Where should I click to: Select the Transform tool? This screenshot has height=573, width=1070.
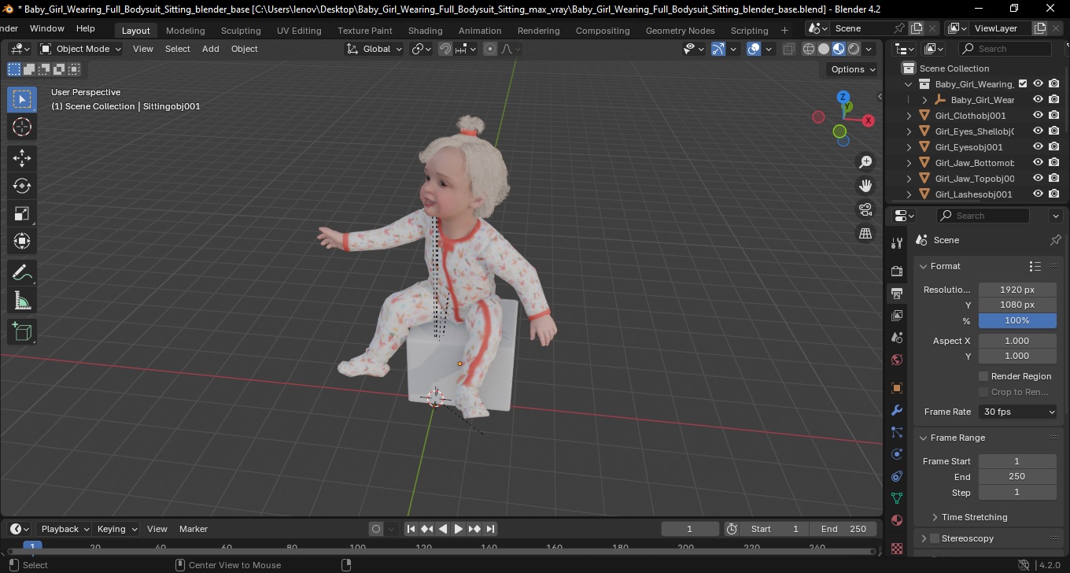pos(22,241)
